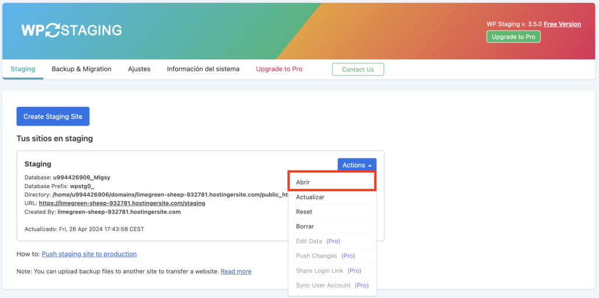Viewport: 599px width, 298px height.
Task: Click Edit Data (Pro) menu entry
Action: click(x=332, y=241)
